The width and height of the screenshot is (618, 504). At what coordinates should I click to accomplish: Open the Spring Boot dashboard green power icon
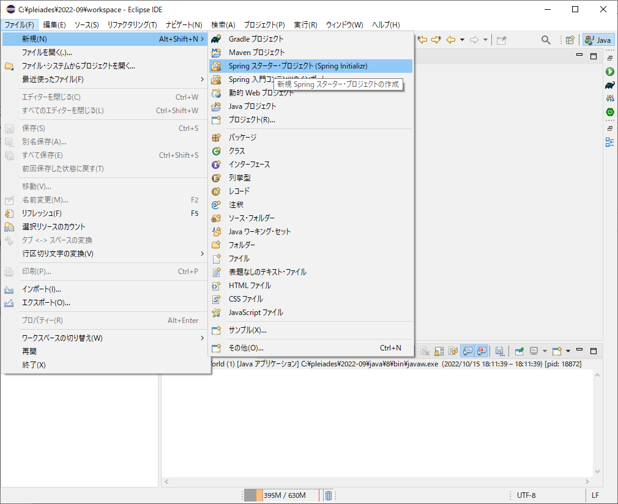coord(609,112)
